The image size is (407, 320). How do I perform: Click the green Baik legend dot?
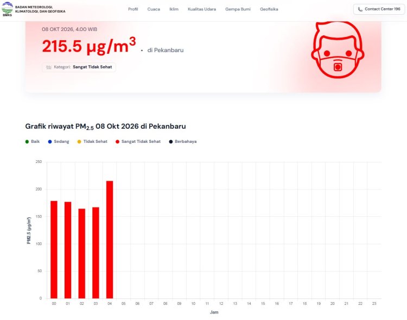[27, 142]
